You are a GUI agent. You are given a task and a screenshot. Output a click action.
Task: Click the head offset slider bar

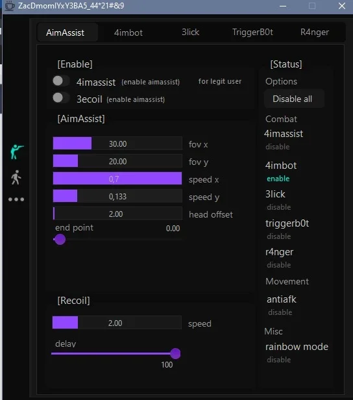(x=117, y=214)
